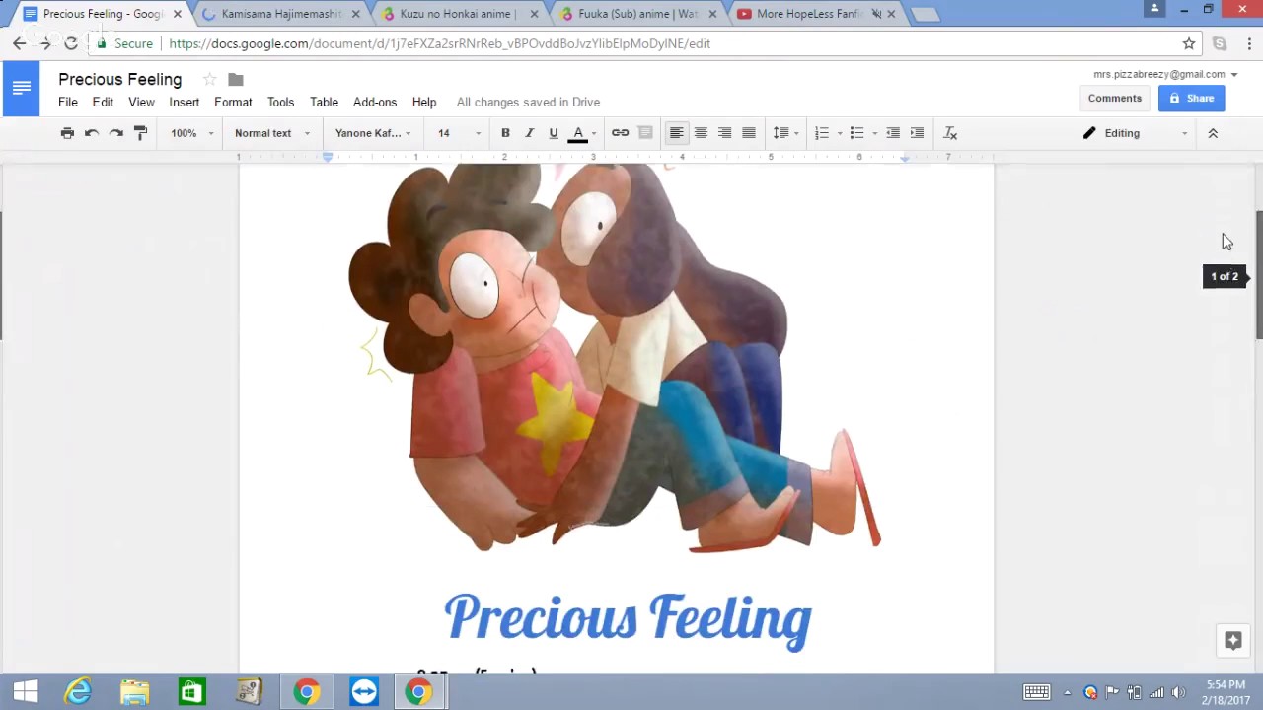This screenshot has width=1263, height=710.
Task: Open the Editing mode dropdown
Action: pyautogui.click(x=1135, y=133)
